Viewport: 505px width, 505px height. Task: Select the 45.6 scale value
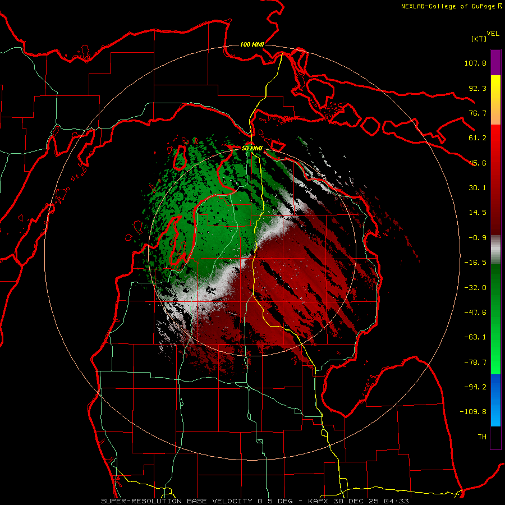coord(478,163)
